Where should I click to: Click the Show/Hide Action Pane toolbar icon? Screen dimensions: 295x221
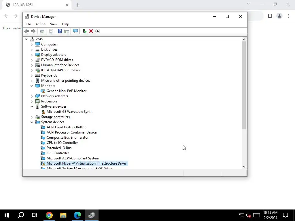click(x=67, y=31)
